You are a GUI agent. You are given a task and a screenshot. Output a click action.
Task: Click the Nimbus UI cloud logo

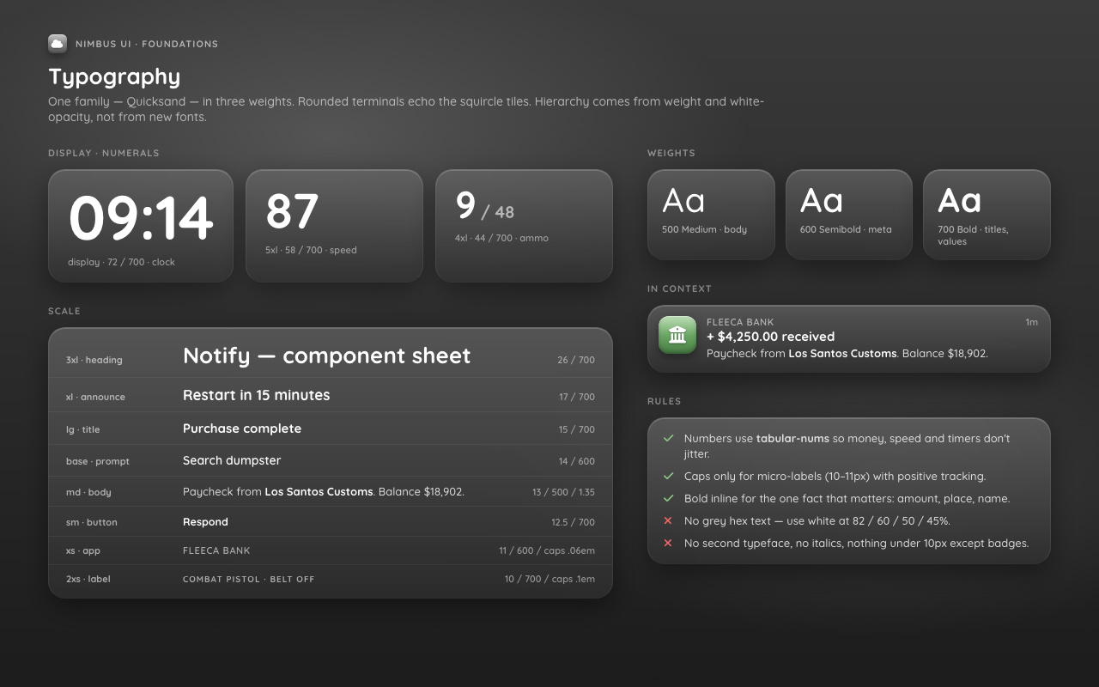58,44
